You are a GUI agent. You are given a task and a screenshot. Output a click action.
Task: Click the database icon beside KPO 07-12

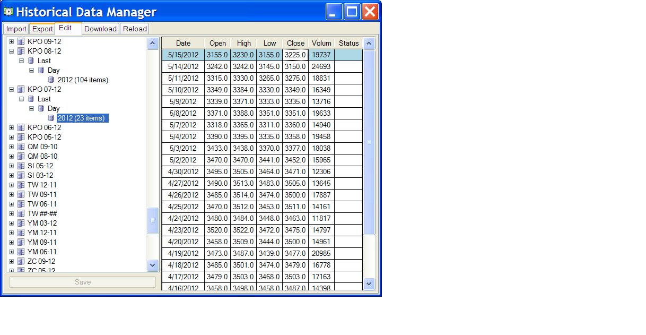click(x=21, y=89)
